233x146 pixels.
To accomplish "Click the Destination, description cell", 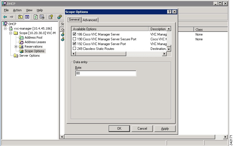I will point(158,48).
